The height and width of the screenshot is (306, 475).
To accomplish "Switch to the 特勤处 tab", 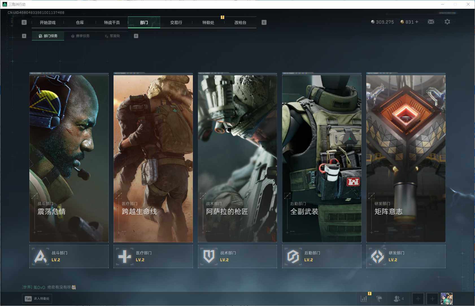I will 208,23.
